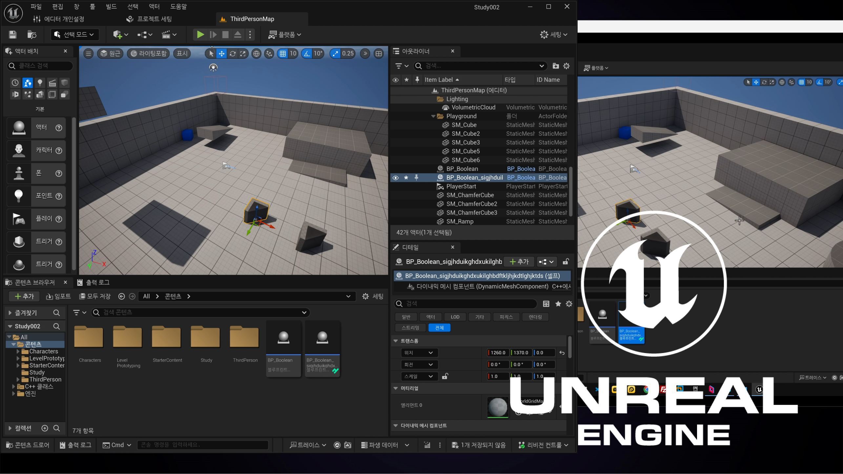The image size is (843, 474).
Task: Open the 빌드 menu in menu bar
Action: coord(111,7)
